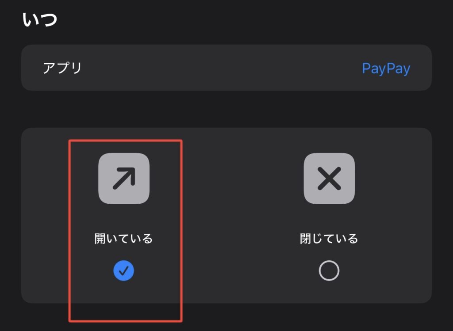The width and height of the screenshot is (453, 331).
Task: Change app by tapping blue PayPay text
Action: click(386, 68)
